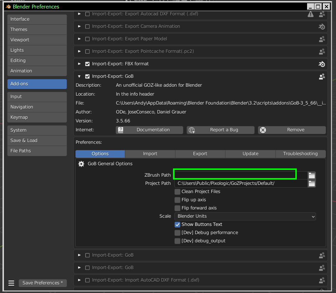Disable the FBX format addon checkbox

coord(87,64)
